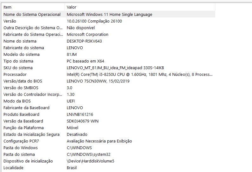Screen dimensions: 252x172
Task: Select the 'Versão da BaseBoard' row
Action: coord(109,121)
